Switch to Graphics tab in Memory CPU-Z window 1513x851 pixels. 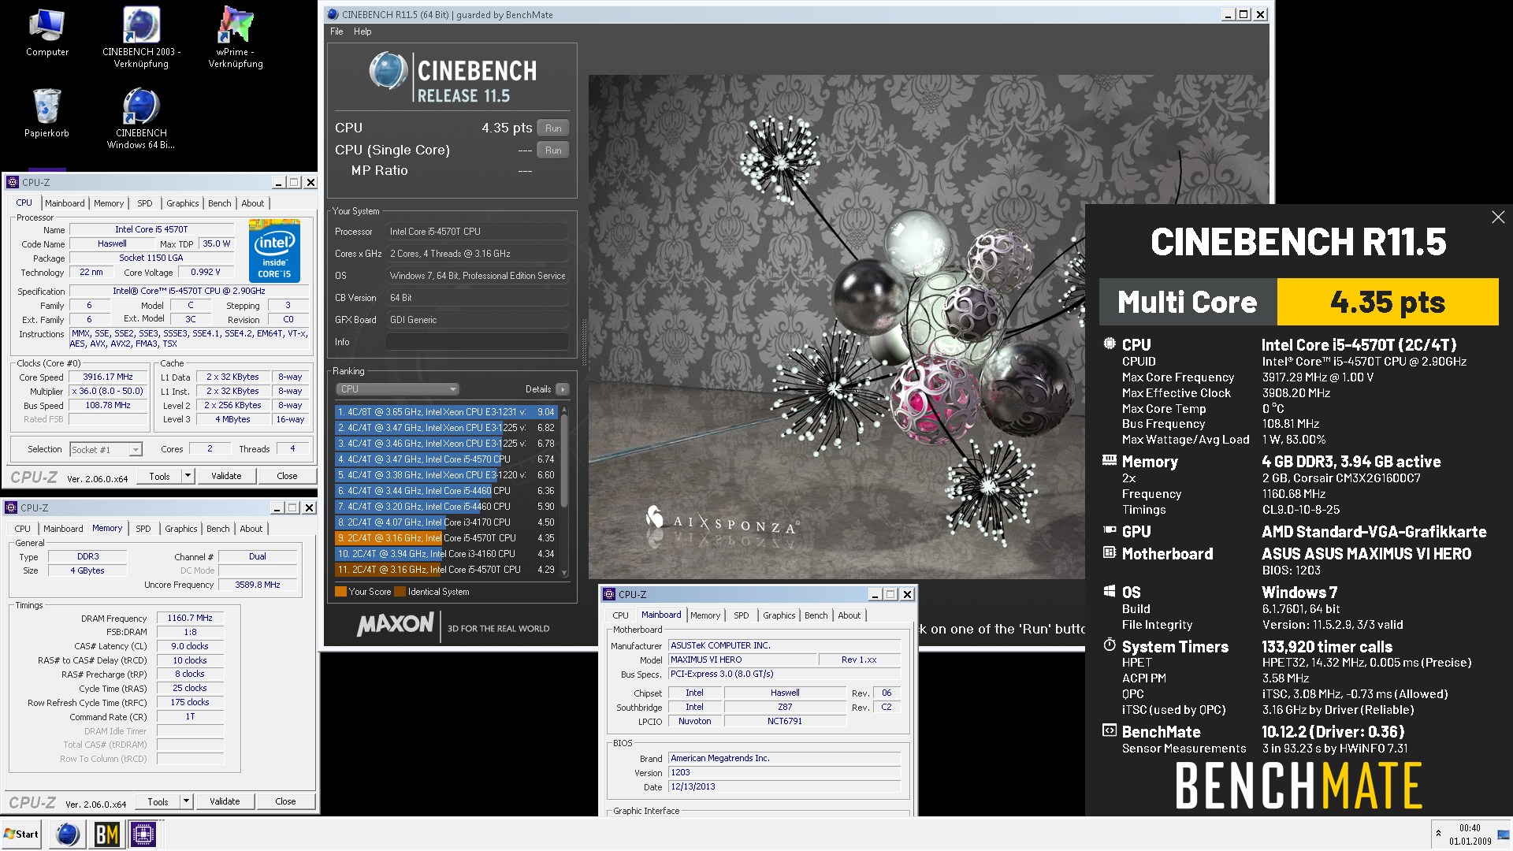click(181, 529)
